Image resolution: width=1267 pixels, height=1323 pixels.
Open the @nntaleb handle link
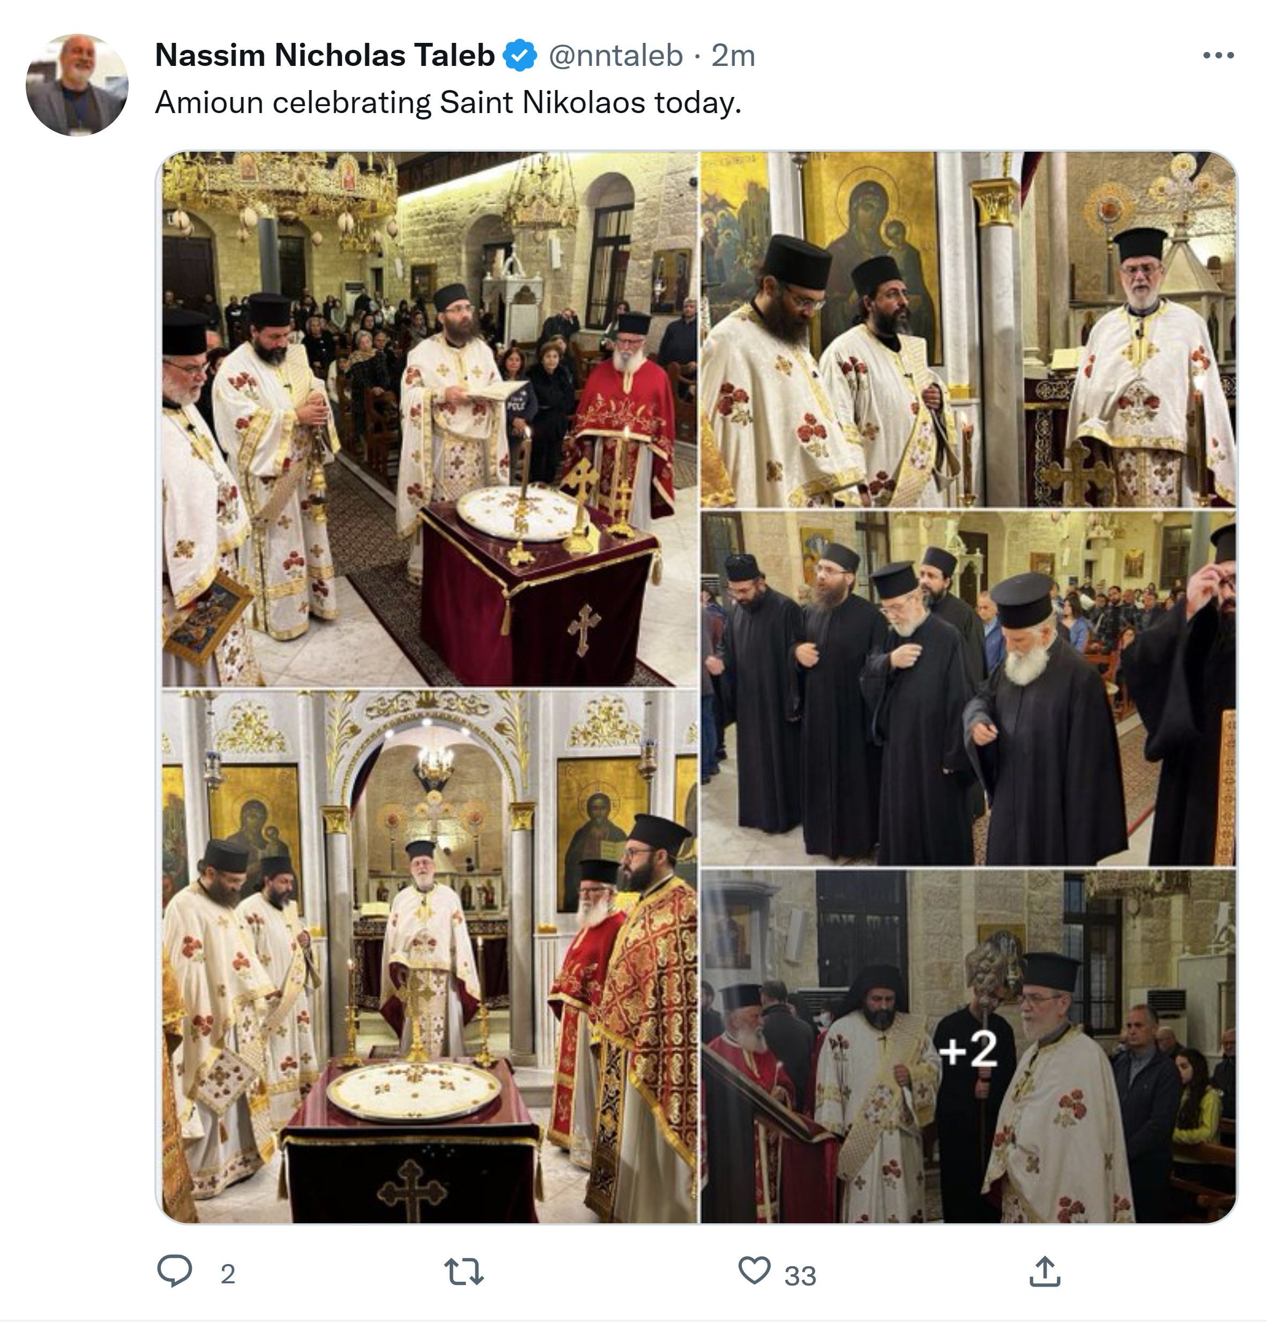click(x=616, y=55)
